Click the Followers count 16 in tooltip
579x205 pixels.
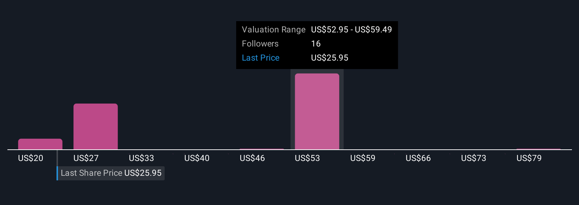[x=316, y=44]
